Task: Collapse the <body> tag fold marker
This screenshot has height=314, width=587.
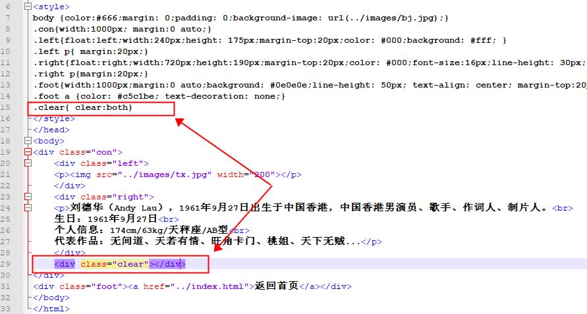Action: point(26,141)
